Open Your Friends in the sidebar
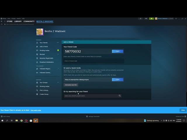This screenshot has width=187, height=140. pos(44,43)
